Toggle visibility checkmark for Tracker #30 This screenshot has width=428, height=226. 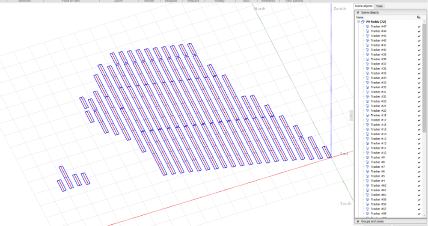[419, 97]
